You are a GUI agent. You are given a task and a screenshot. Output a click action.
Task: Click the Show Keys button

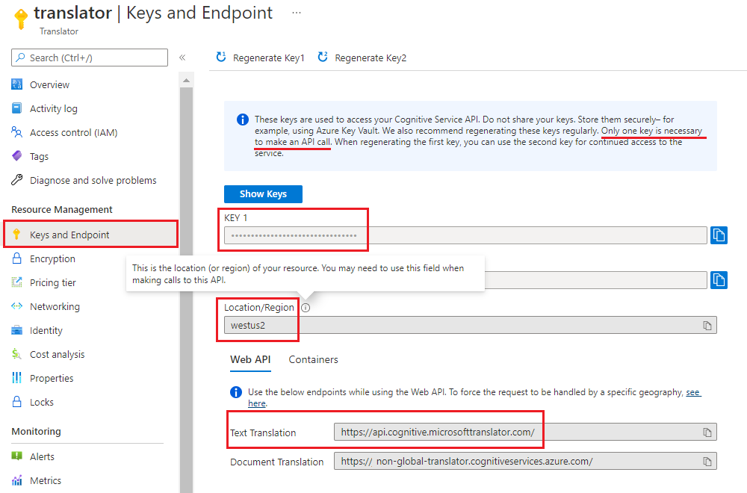click(263, 194)
